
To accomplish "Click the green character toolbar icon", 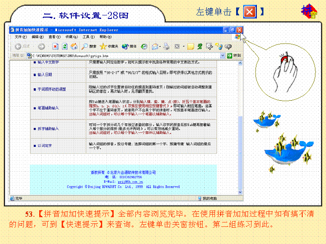I will [x=200, y=47].
